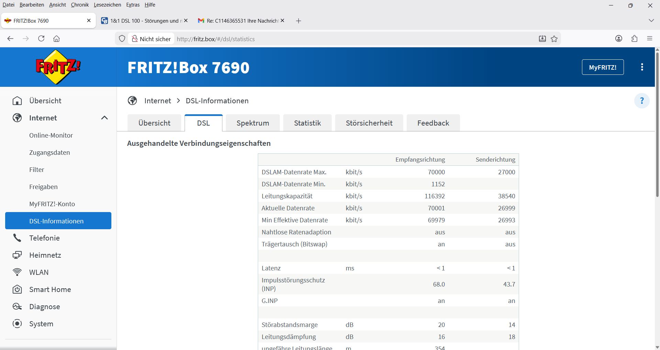The image size is (660, 350).
Task: Click the Internet globe icon in sidebar
Action: [x=17, y=118]
